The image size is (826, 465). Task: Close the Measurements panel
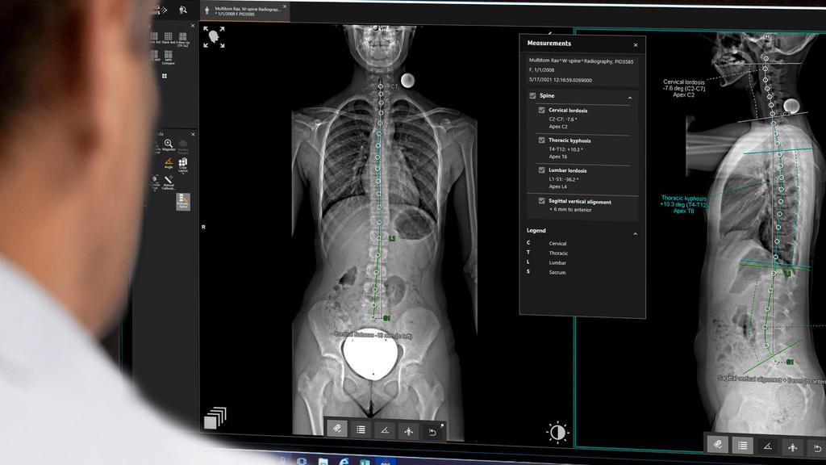[636, 45]
